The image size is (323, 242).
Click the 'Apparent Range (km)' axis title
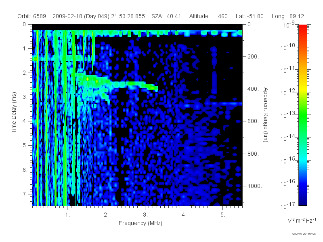[x=266, y=115]
